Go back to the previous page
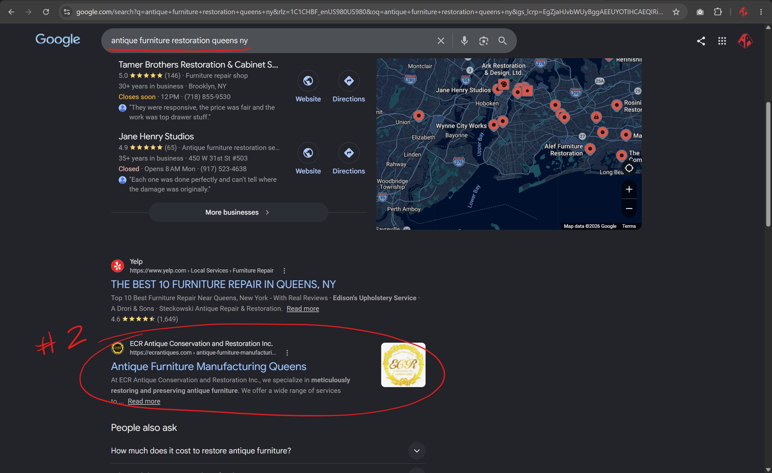The width and height of the screenshot is (772, 473). click(x=11, y=12)
